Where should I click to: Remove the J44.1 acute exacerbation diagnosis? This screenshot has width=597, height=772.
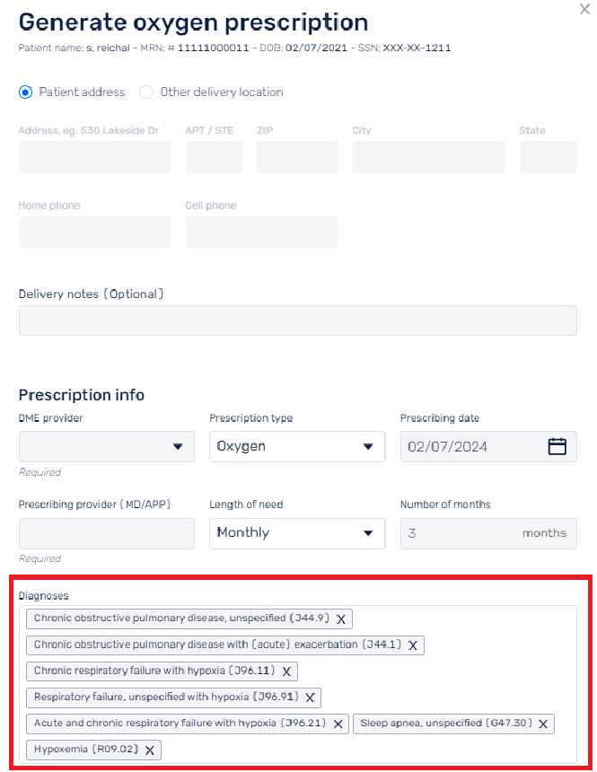coord(413,645)
